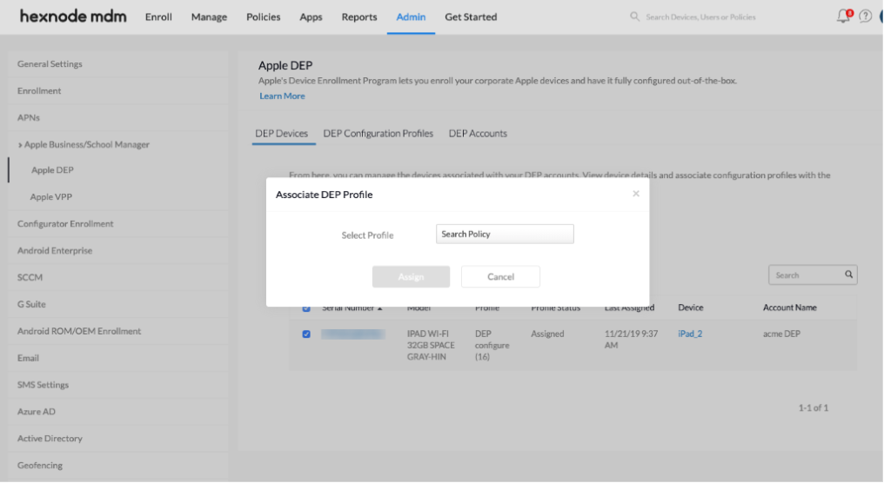Image resolution: width=884 pixels, height=483 pixels.
Task: Click the Last Assigned column header
Action: click(629, 308)
